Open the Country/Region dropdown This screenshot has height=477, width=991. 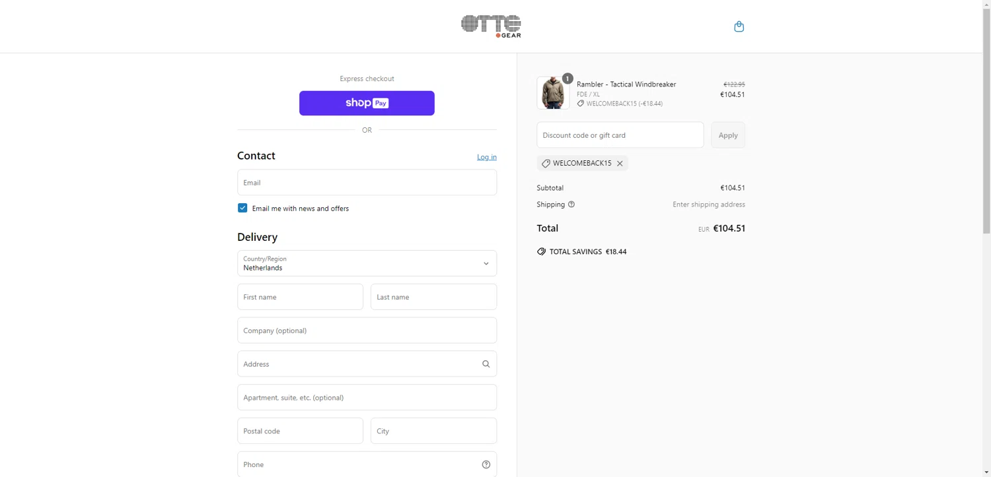coord(367,263)
